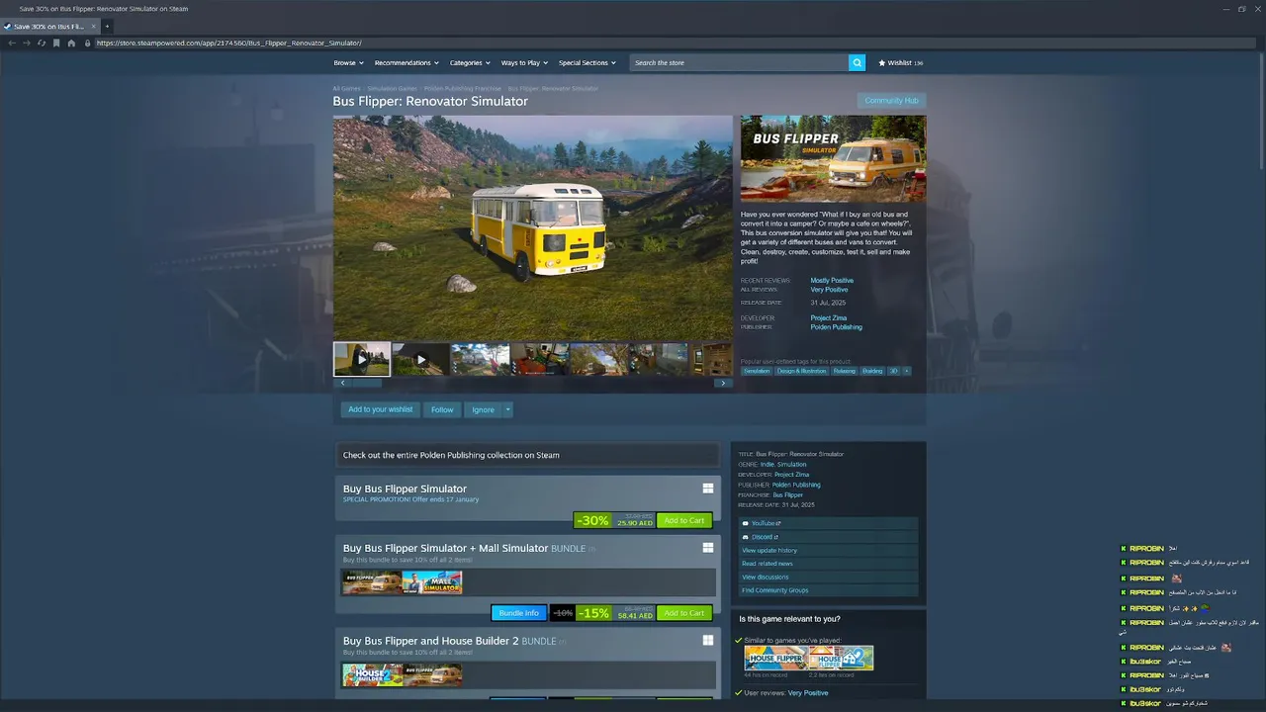Open Bundle info for the Mall Simulator bundle

coord(519,613)
